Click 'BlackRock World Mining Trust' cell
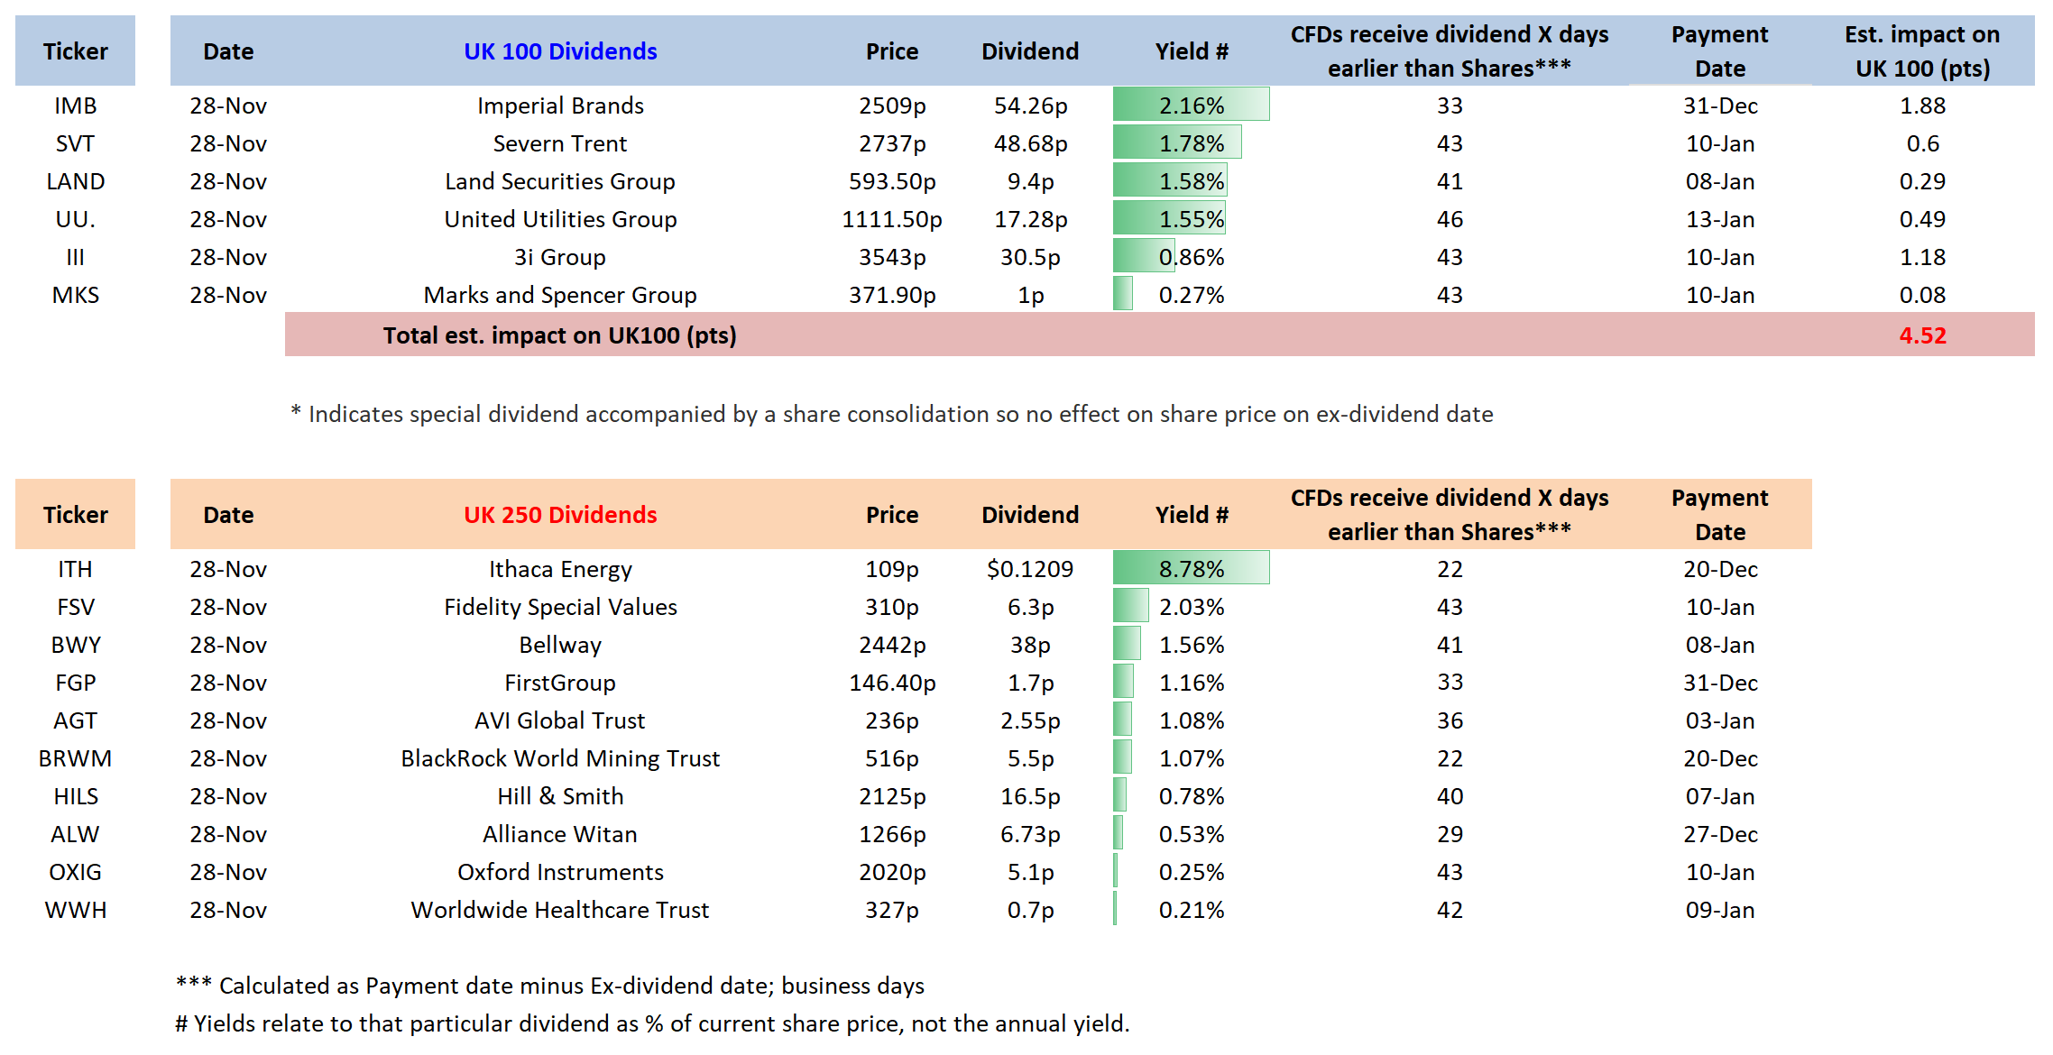This screenshot has height=1055, width=2053. click(x=560, y=758)
